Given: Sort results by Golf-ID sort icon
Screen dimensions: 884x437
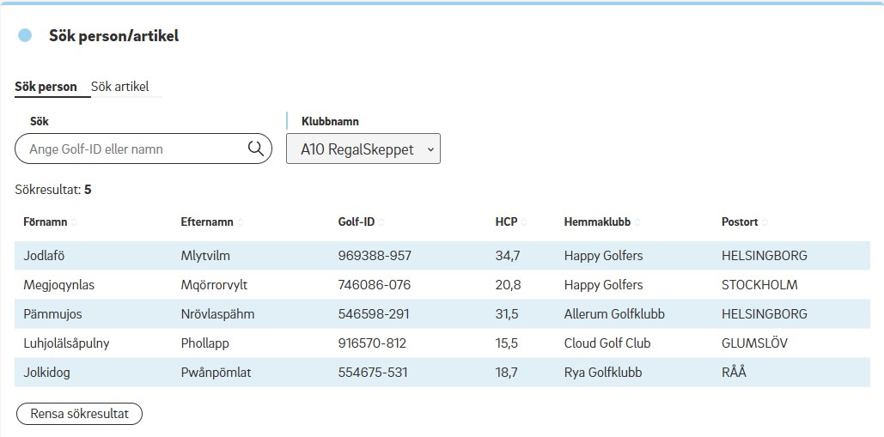Looking at the screenshot, I should coord(381,222).
